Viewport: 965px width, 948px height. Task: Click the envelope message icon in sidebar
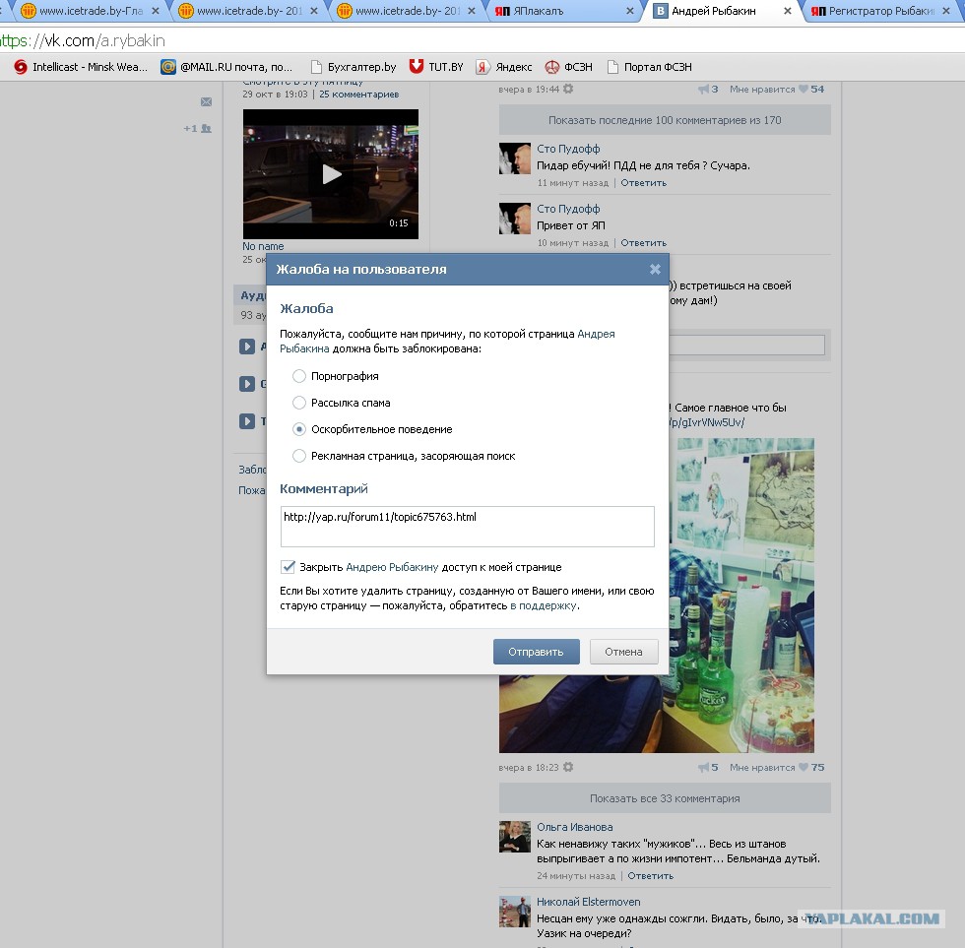click(206, 102)
